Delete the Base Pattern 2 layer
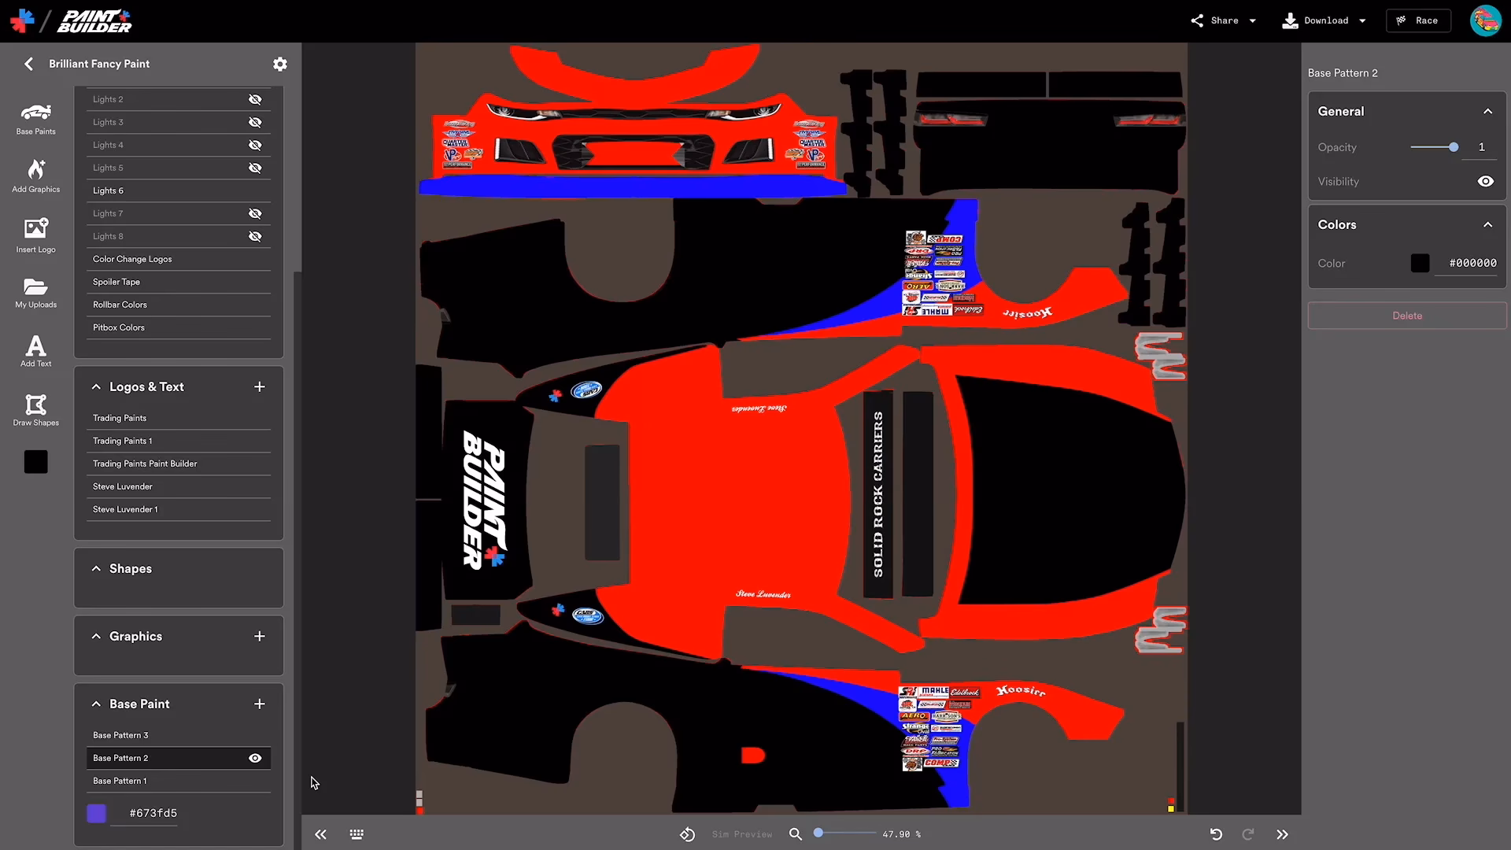The height and width of the screenshot is (850, 1511). click(x=1407, y=316)
